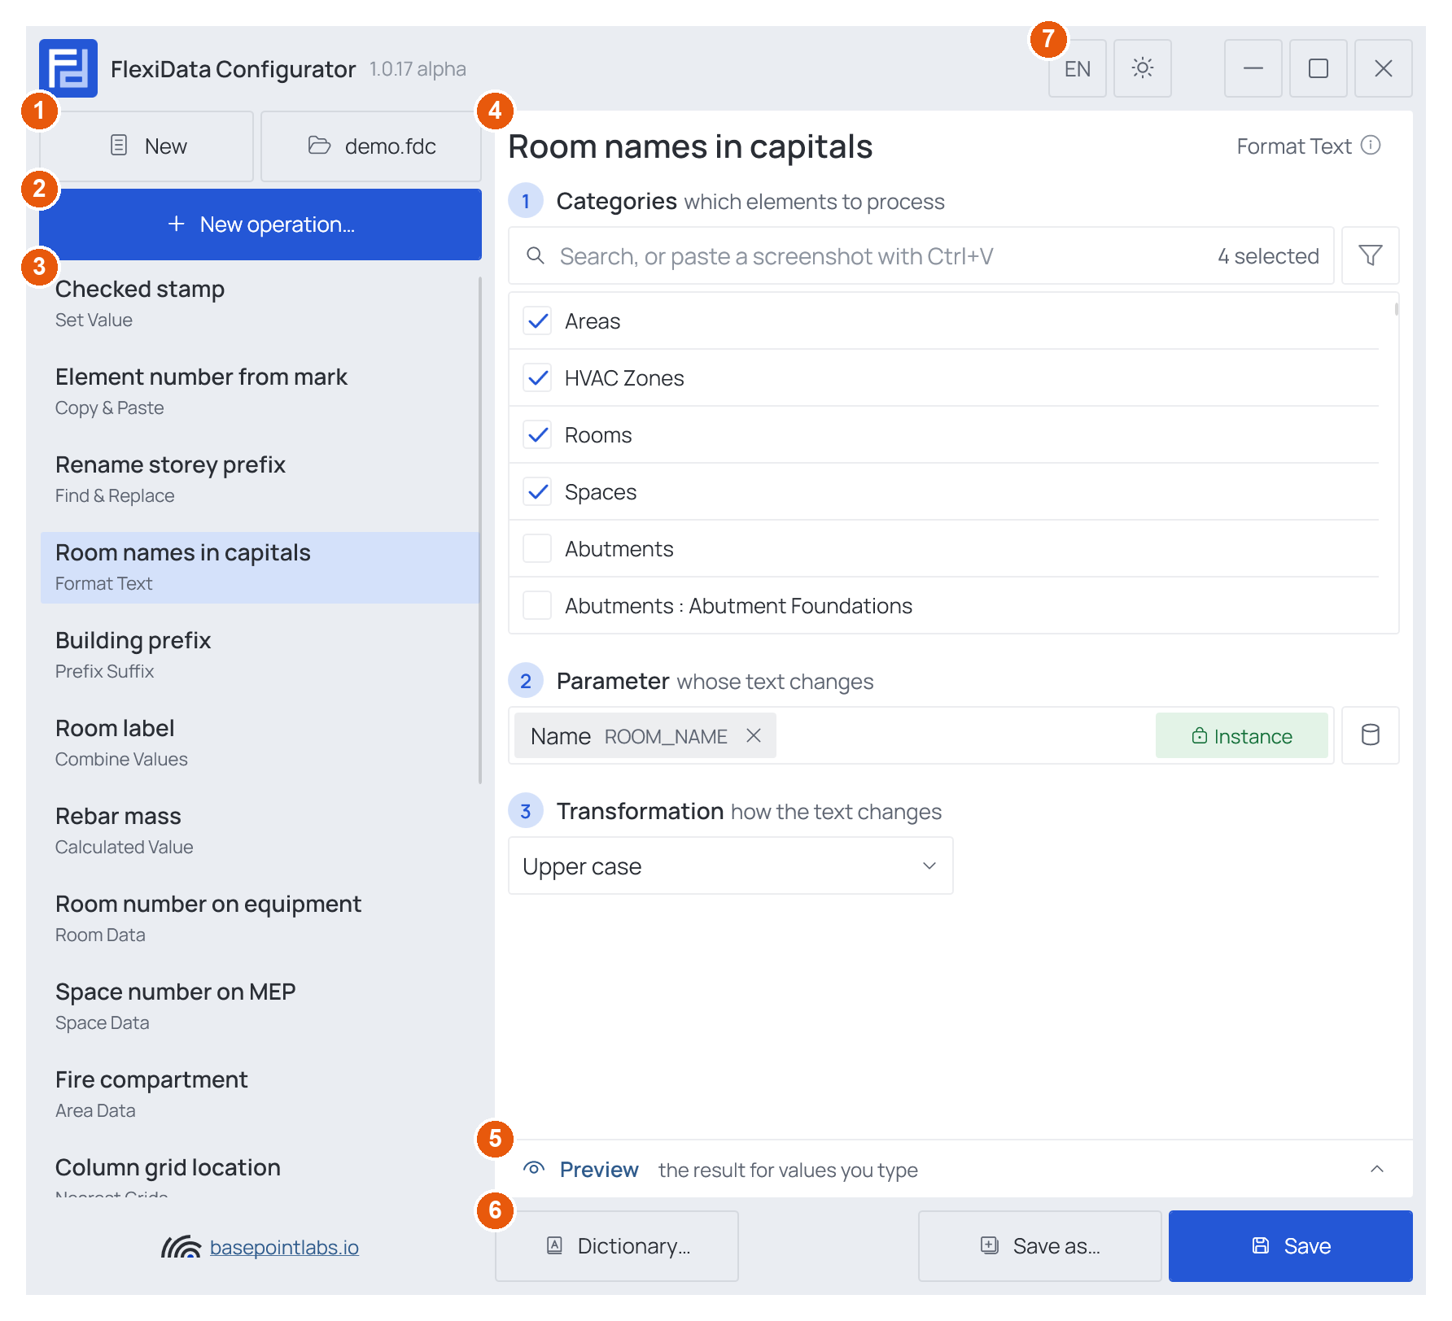Select the Room label operation
The width and height of the screenshot is (1452, 1321).
coord(260,743)
